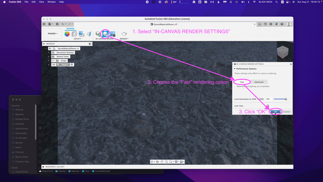Open the View menu in menu bar

click(x=41, y=2)
